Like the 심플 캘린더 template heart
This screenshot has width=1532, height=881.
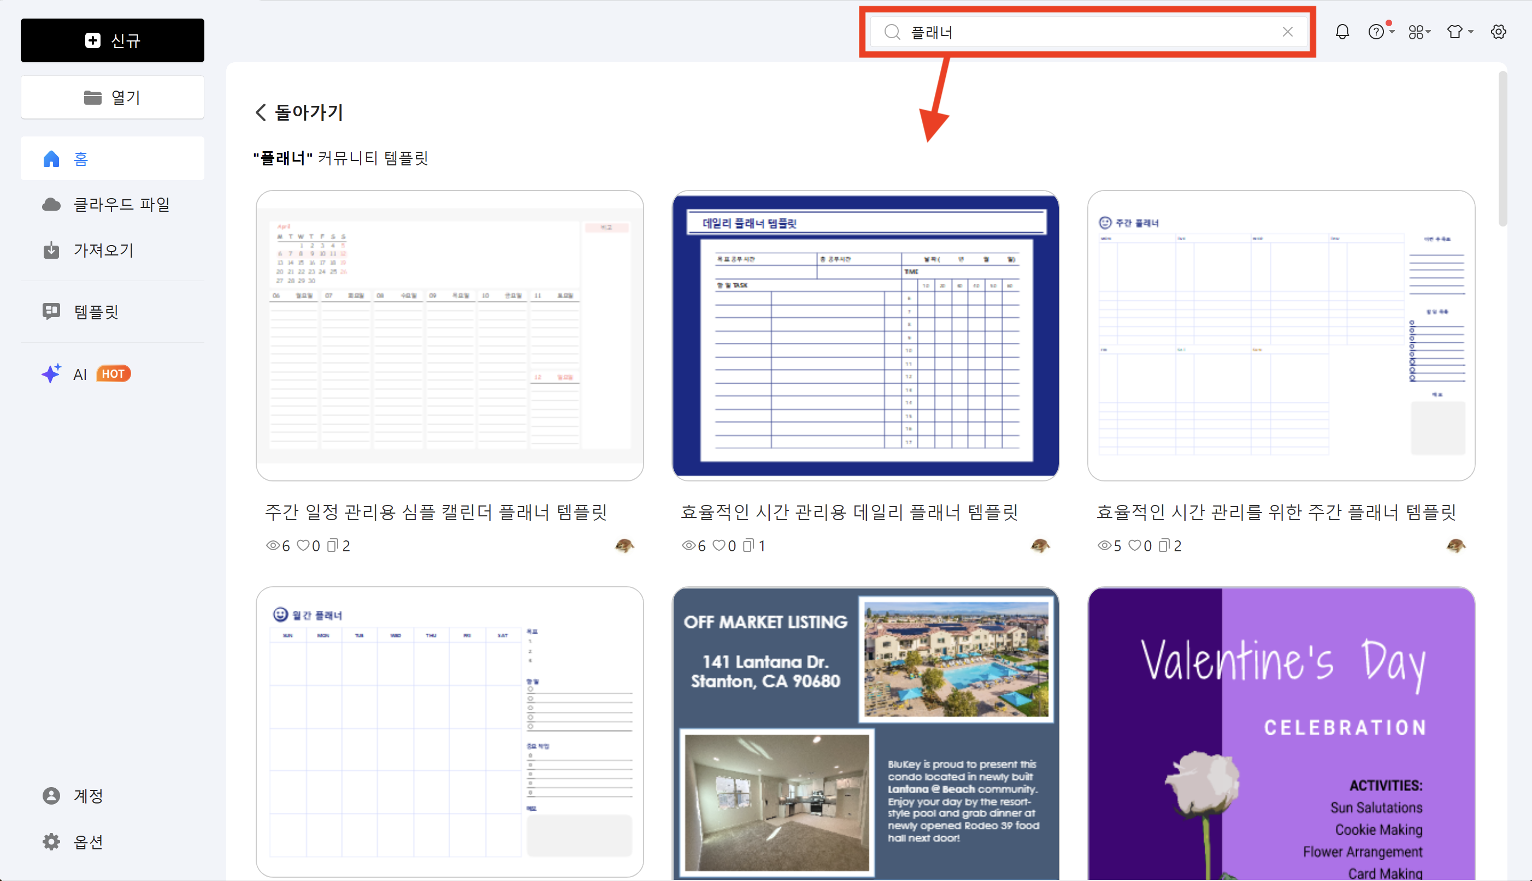[x=303, y=546]
